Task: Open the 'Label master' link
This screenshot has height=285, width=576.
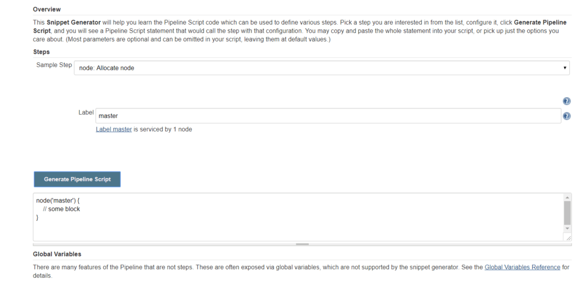Action: point(114,129)
